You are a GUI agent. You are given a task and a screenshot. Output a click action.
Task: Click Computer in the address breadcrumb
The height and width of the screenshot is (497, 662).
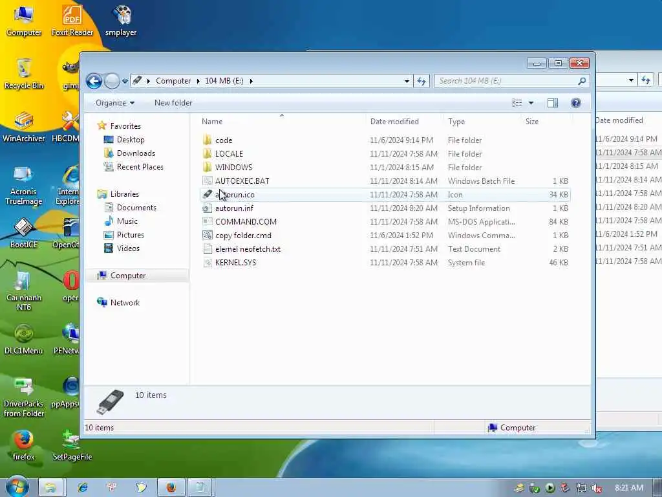(x=173, y=81)
